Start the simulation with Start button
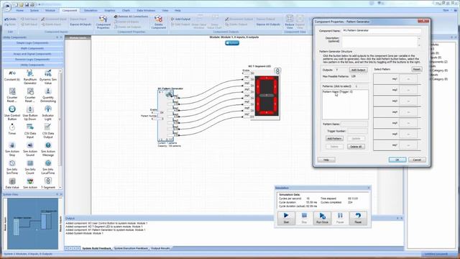This screenshot has width=460, height=259. point(286,218)
